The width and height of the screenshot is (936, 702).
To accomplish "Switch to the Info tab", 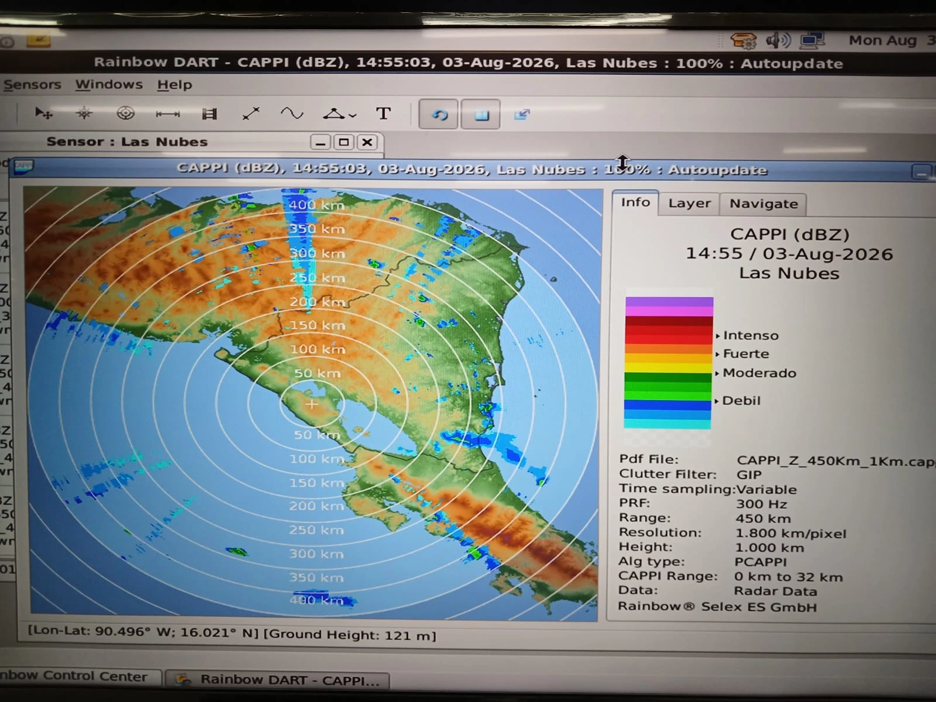I will (635, 202).
